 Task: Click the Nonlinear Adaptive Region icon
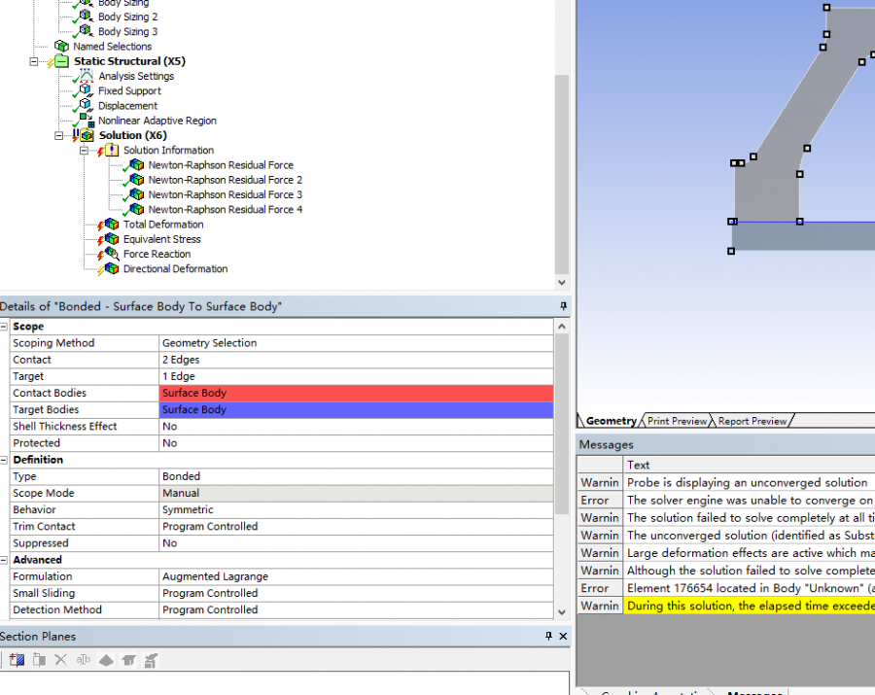point(87,121)
